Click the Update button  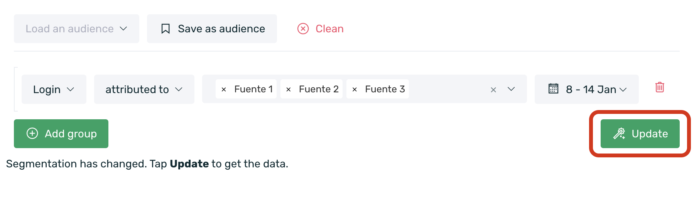point(640,134)
